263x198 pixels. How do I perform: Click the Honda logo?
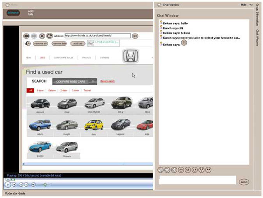pos(131,56)
